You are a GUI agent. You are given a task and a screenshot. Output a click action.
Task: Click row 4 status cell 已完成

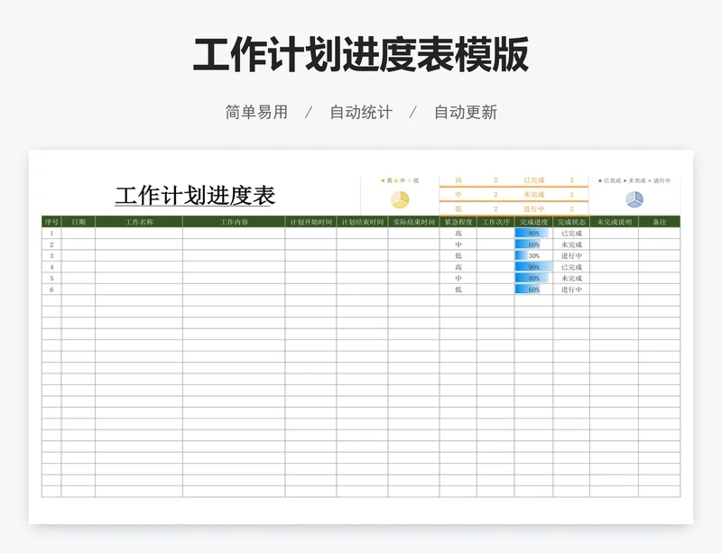pos(571,267)
